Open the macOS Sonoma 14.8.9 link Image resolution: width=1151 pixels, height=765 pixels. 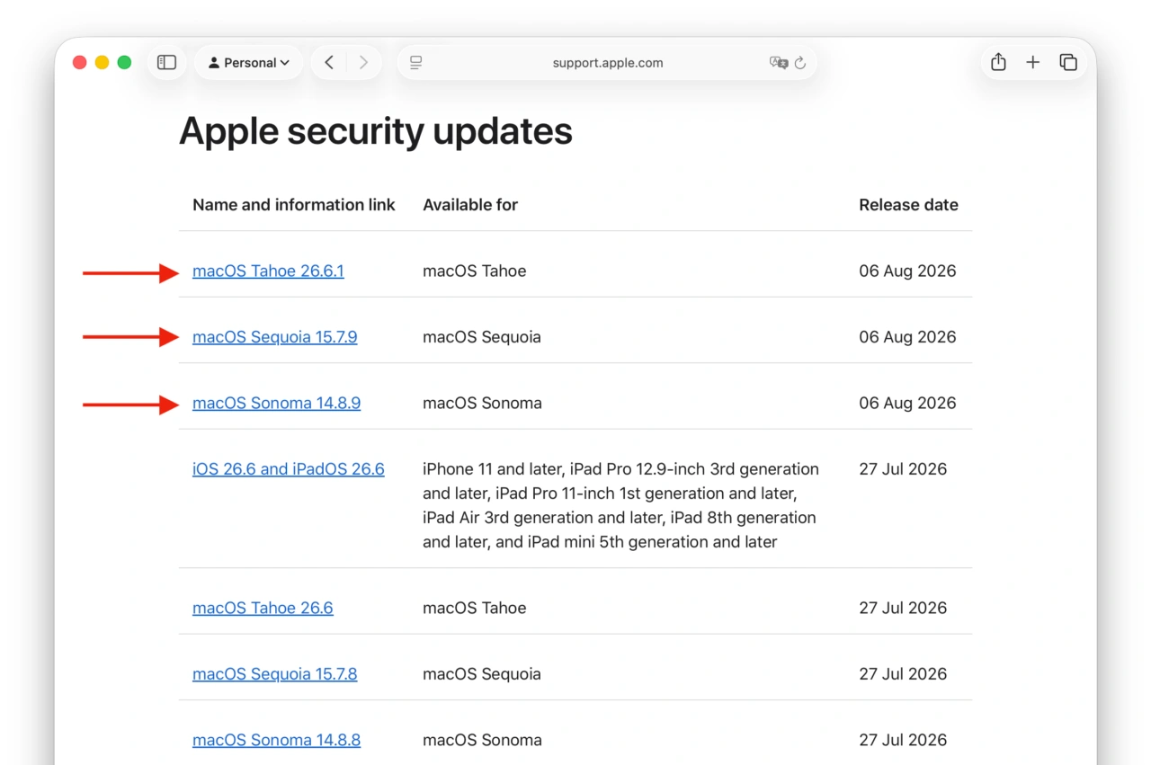[x=277, y=403]
